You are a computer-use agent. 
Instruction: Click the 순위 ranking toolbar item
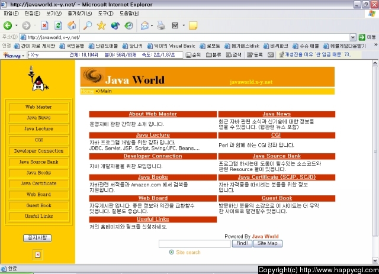(193, 55)
